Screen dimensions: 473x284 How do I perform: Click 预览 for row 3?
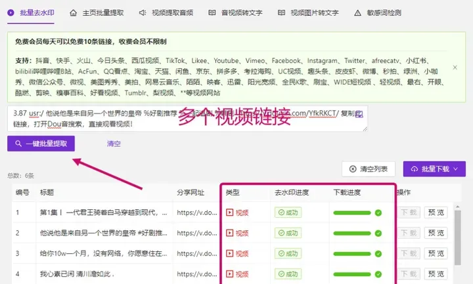[436, 254]
